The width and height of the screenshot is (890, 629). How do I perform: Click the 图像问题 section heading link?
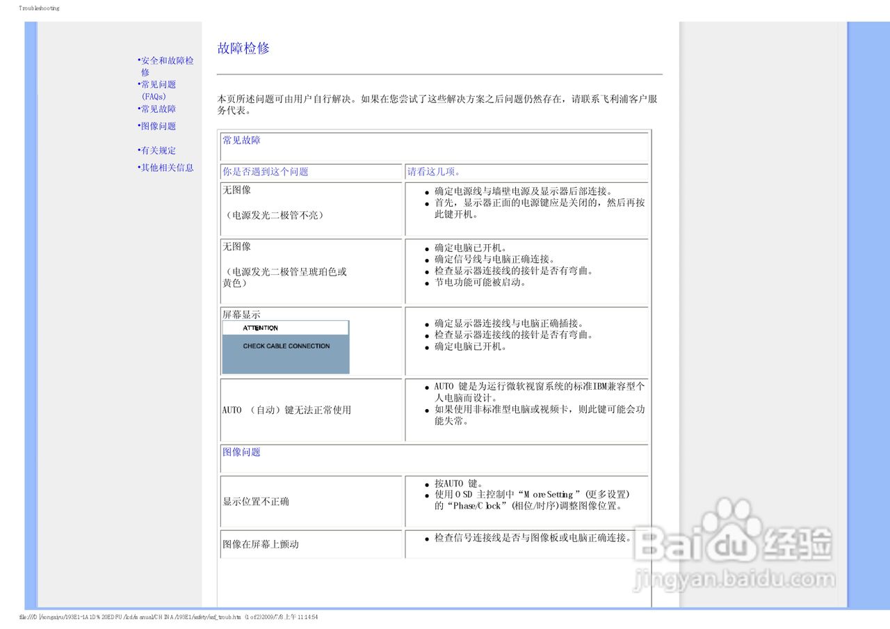click(241, 452)
